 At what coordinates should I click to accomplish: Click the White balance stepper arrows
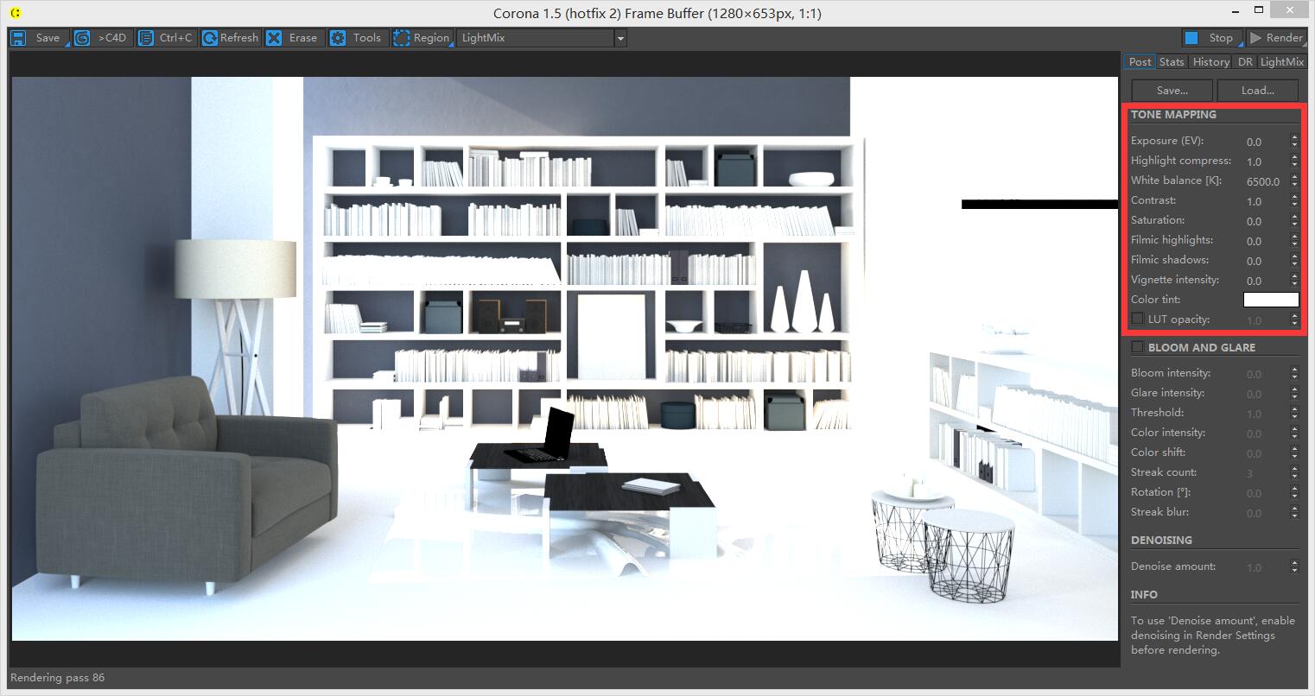click(1294, 181)
